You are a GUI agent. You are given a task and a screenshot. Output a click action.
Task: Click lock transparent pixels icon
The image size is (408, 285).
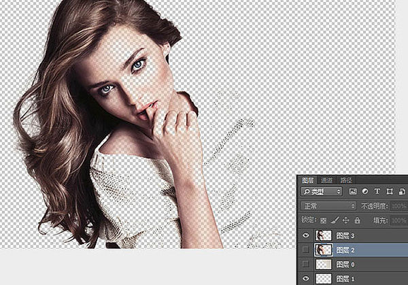point(323,220)
